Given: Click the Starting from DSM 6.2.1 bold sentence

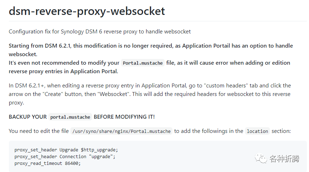Looking at the screenshot, I should pos(151,50).
